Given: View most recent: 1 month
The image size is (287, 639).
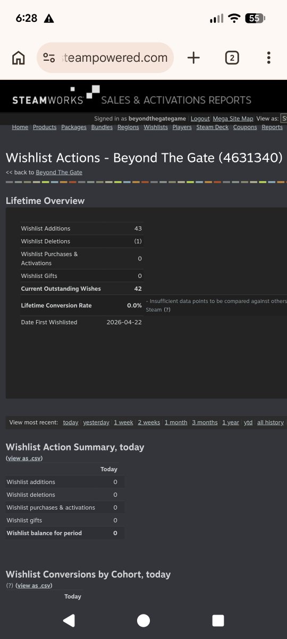Looking at the screenshot, I should click(x=176, y=422).
